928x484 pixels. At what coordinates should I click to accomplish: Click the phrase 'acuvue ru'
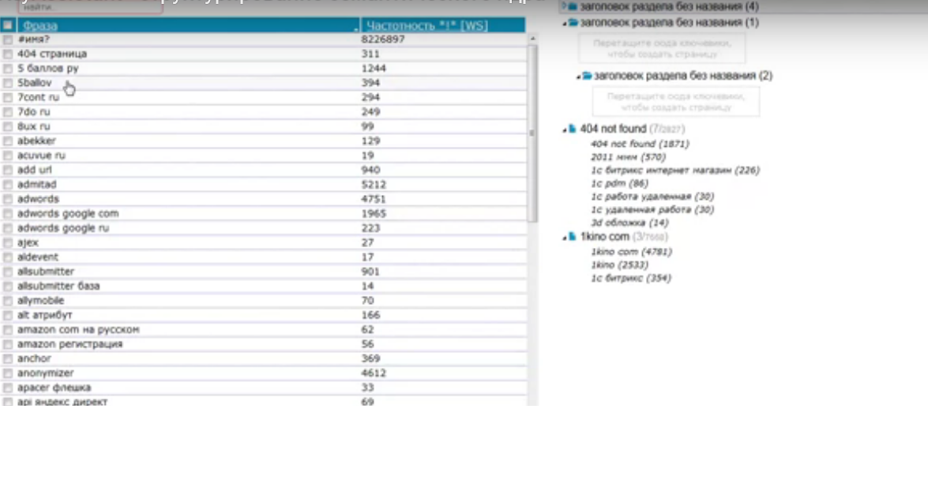coord(41,156)
